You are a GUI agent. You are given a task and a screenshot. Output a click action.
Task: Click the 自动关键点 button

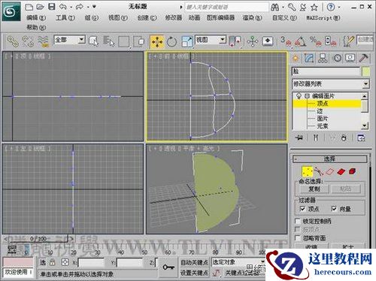click(x=194, y=262)
